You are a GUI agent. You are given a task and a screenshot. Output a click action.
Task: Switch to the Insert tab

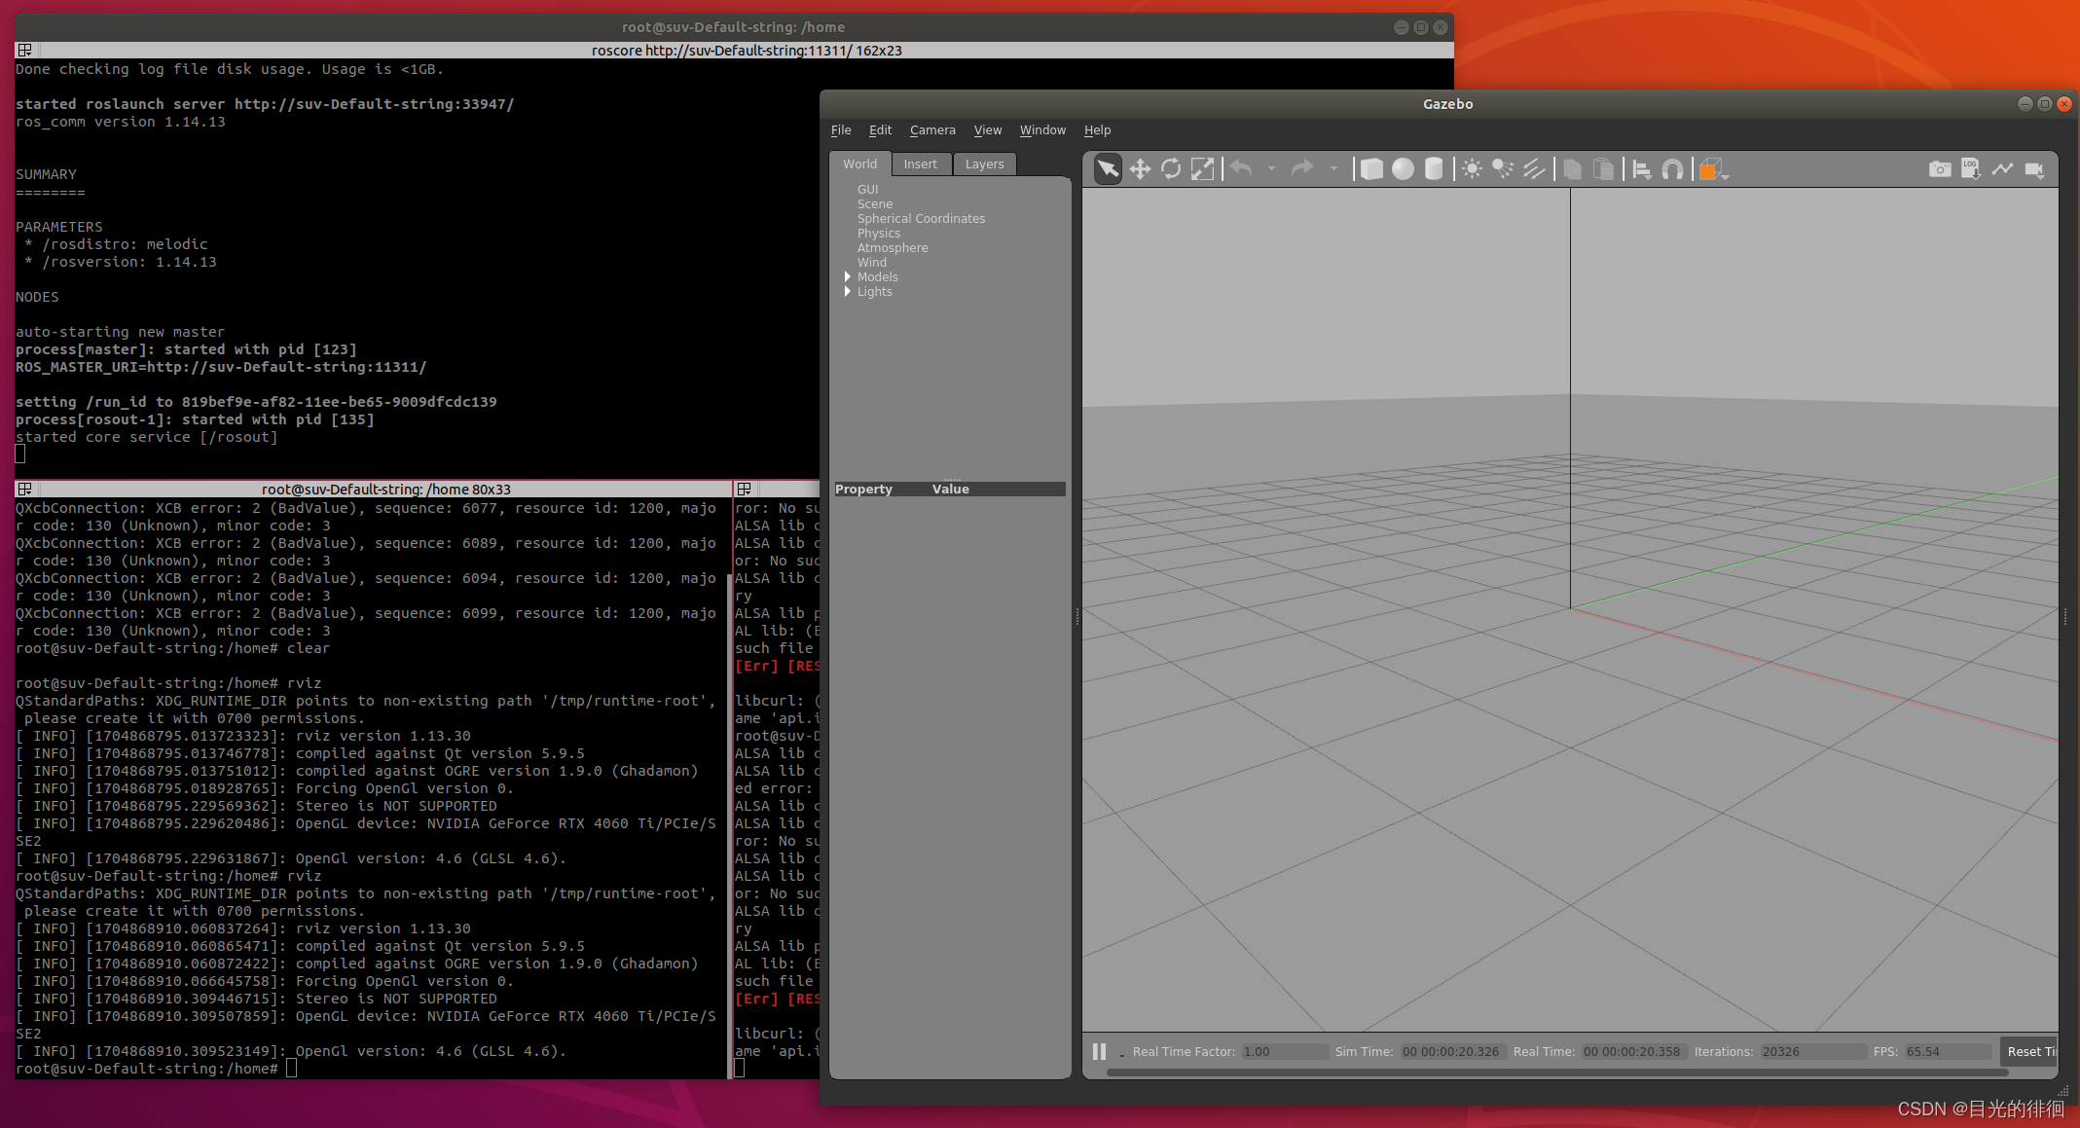point(920,164)
